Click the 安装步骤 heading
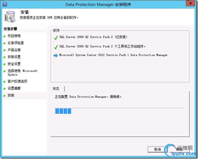The height and width of the screenshot is (159, 198). [x=10, y=29]
